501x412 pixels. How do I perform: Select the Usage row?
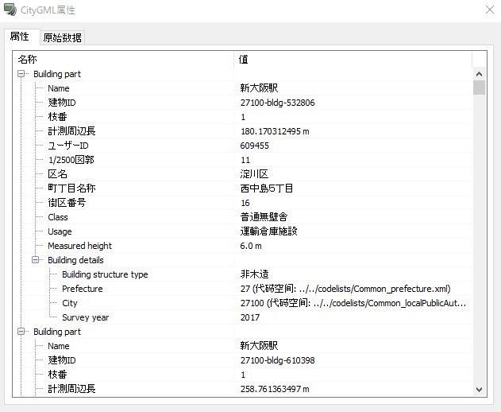[243, 231]
